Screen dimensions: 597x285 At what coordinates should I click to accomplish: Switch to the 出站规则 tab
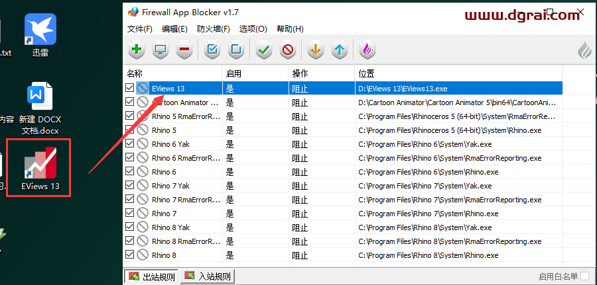[152, 276]
